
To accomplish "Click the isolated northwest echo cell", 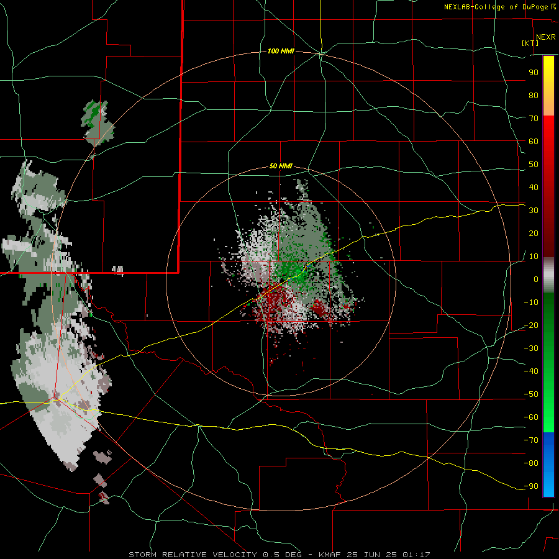I will 98,123.
